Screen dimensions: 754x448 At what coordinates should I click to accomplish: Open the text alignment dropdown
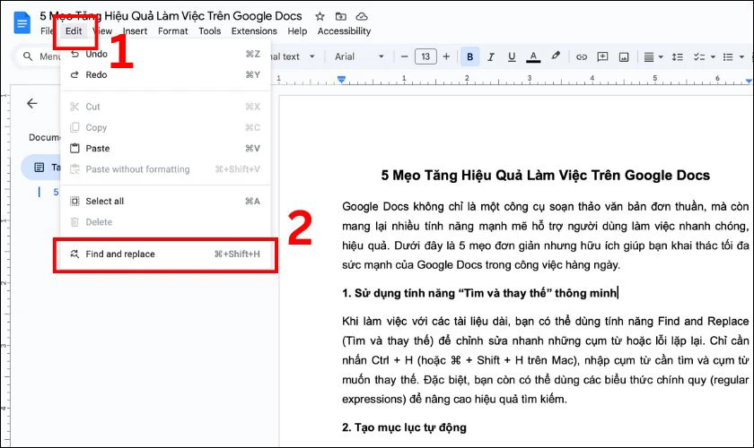point(653,56)
